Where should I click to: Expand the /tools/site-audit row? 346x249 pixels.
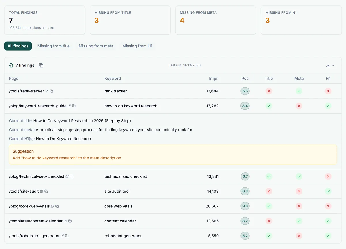point(173,191)
